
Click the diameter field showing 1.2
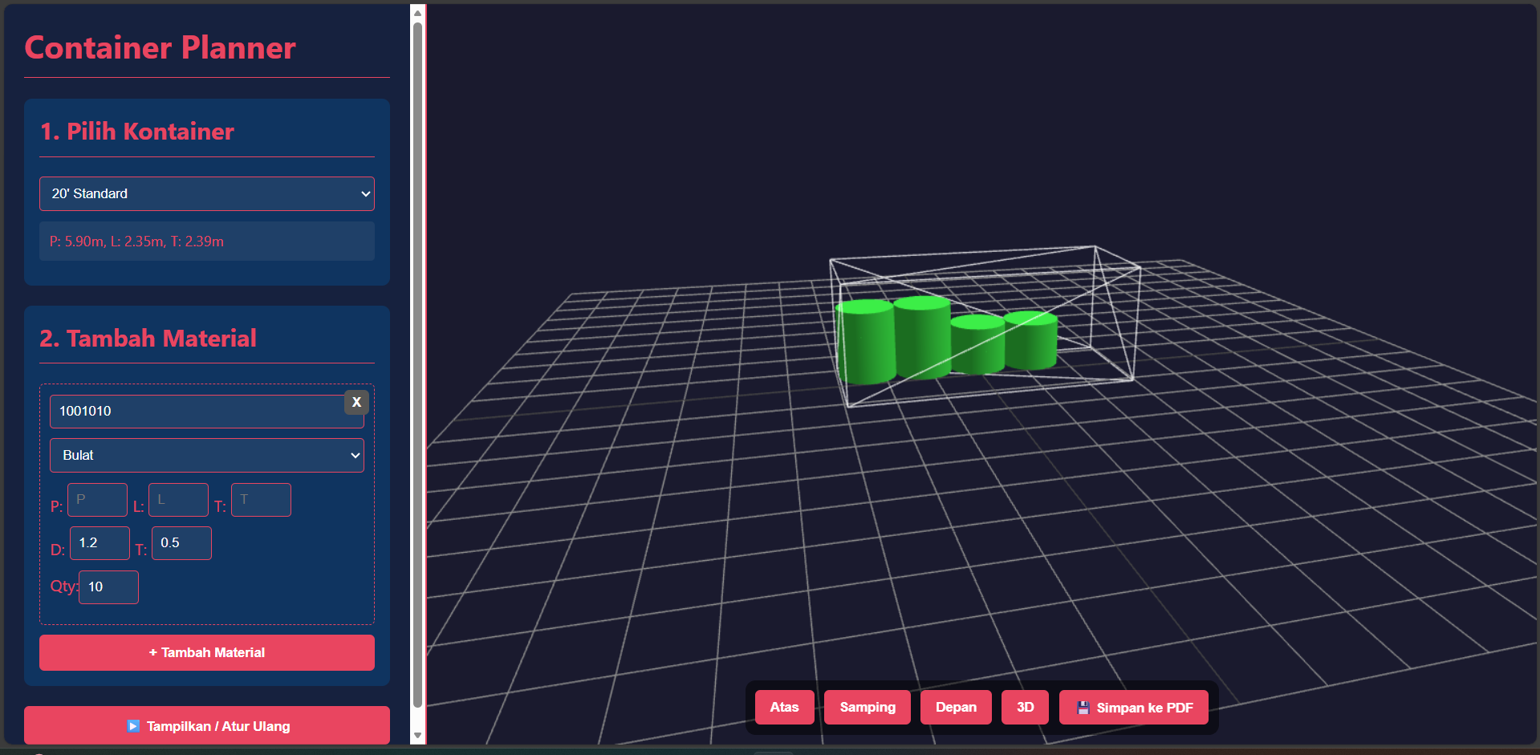(100, 543)
